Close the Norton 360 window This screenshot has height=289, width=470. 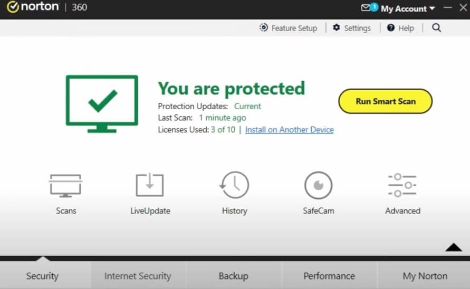click(463, 8)
